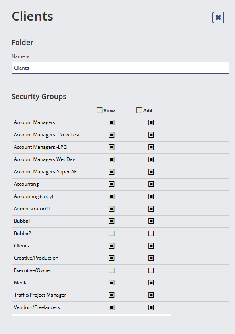
Task: Toggle the Add select-all checkbox
Action: click(139, 110)
